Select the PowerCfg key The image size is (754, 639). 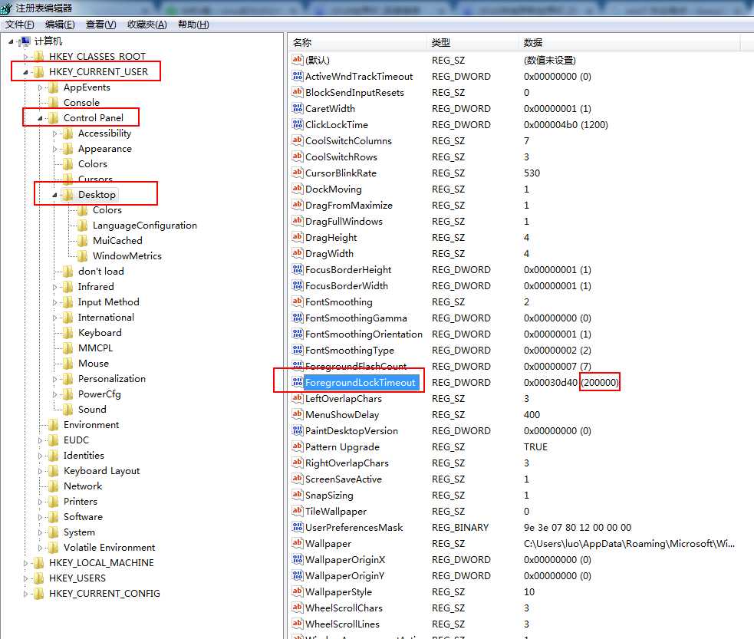tap(100, 394)
